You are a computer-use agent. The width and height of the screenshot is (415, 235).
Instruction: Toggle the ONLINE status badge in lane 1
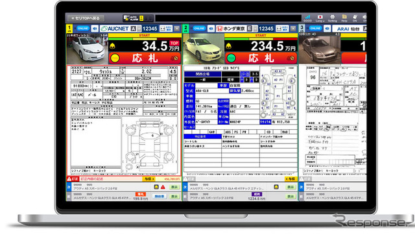[83, 29]
